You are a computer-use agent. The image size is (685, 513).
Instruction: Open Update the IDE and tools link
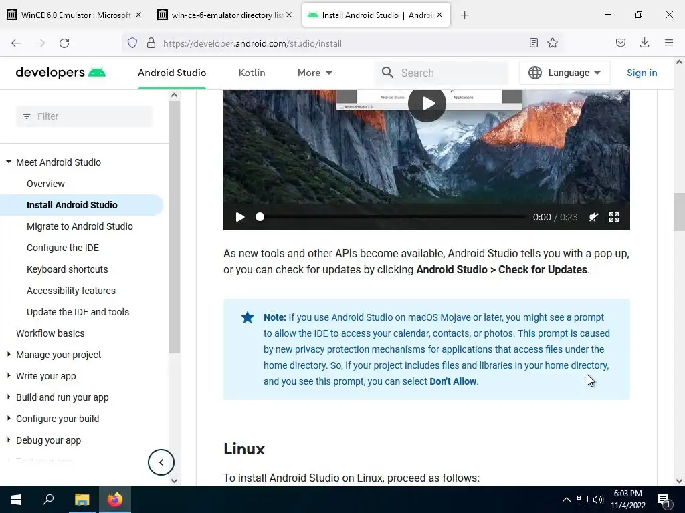78,312
